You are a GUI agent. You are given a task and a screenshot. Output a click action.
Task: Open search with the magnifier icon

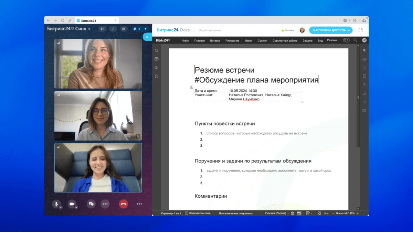[157, 50]
